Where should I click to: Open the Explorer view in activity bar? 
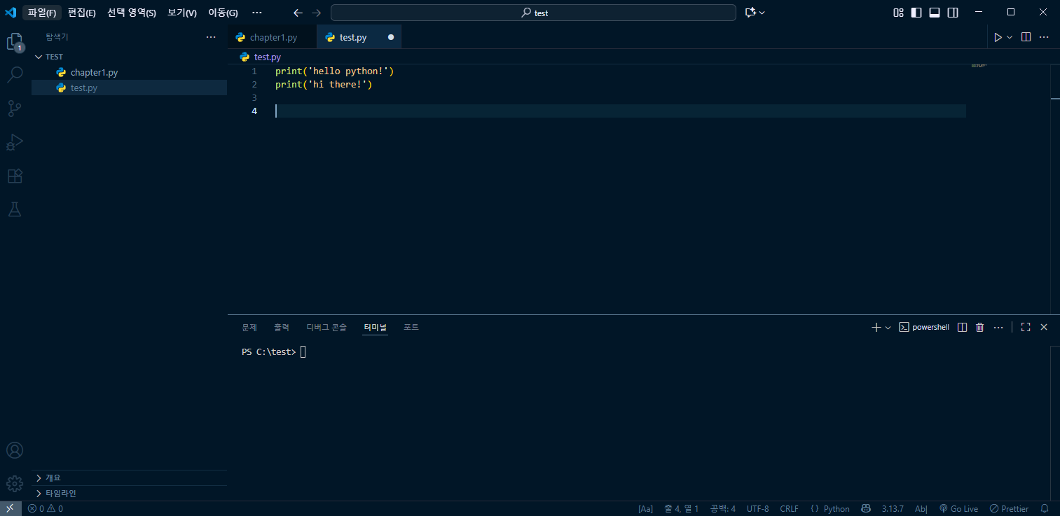pos(15,42)
